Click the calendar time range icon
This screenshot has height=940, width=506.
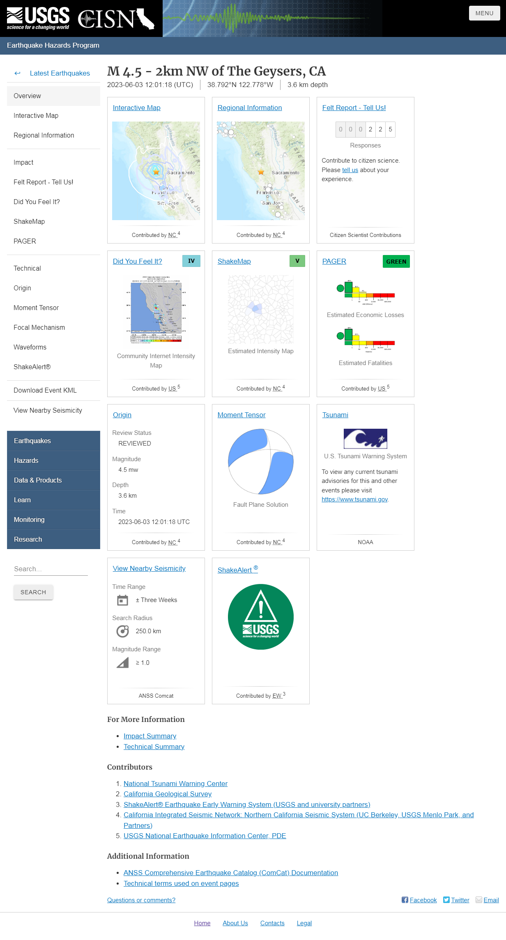click(122, 600)
